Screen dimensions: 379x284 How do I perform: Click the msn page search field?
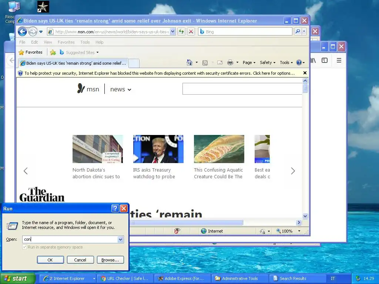click(x=242, y=89)
